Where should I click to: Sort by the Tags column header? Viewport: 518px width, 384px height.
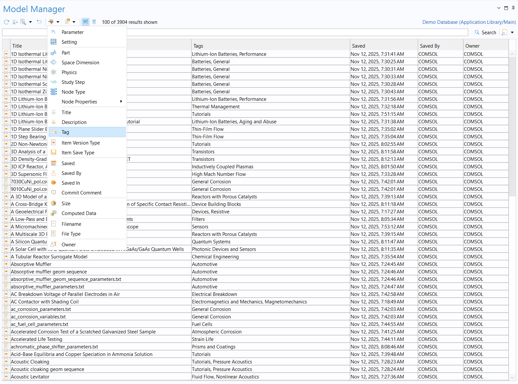(x=271, y=46)
